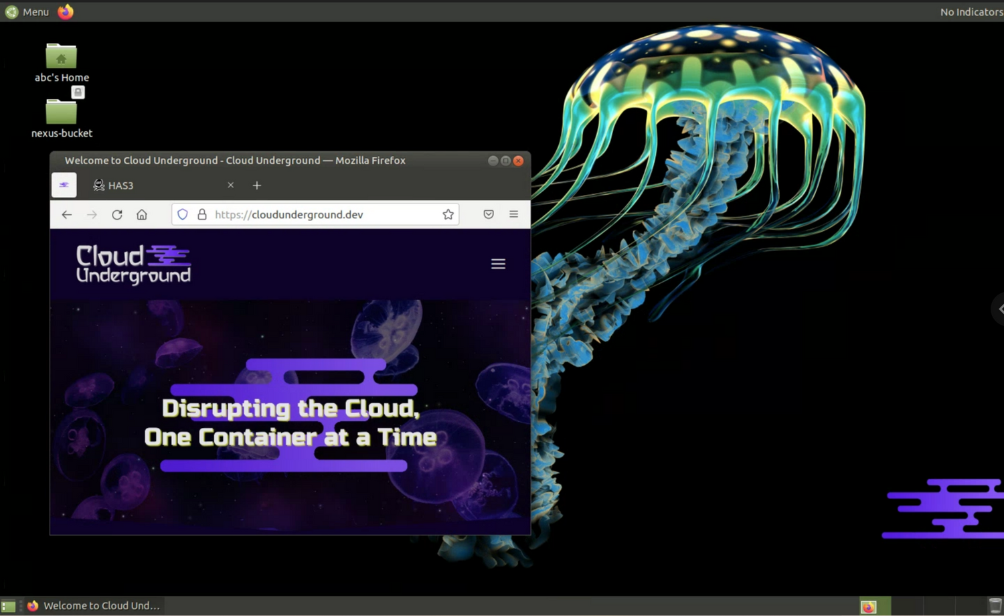Viewport: 1004px width, 616px height.
Task: Click the skull favicon on the HAS3 tab
Action: coord(98,185)
